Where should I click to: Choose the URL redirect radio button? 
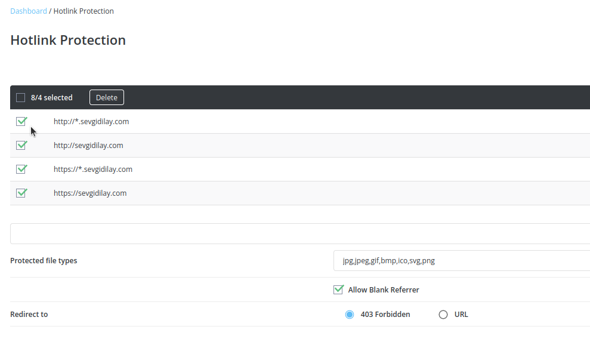443,315
